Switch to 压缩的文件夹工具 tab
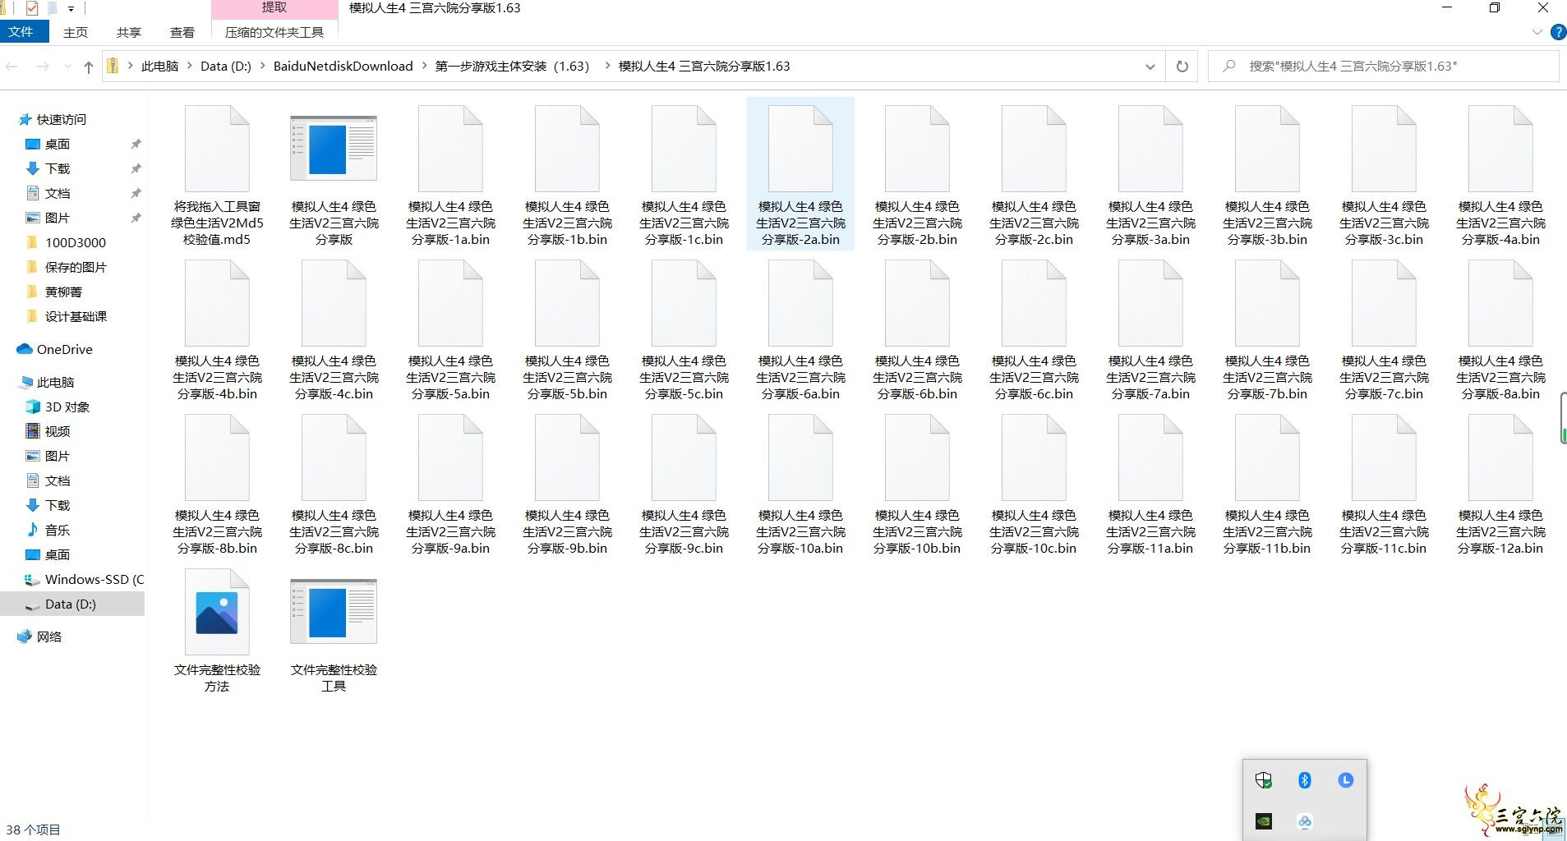The height and width of the screenshot is (841, 1567). coord(274,32)
